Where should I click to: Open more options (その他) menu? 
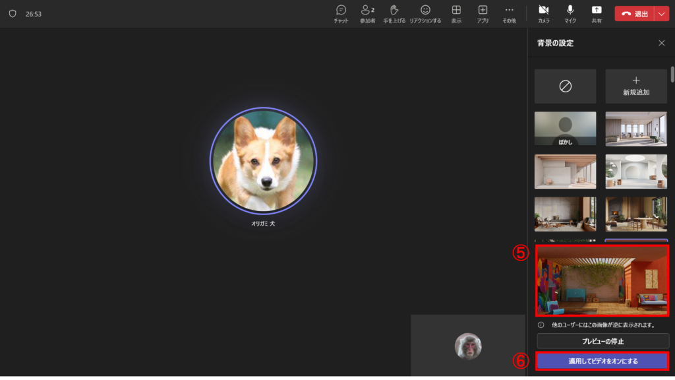coord(509,13)
